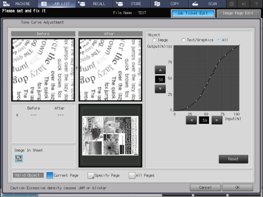Click the help question mark icon
The image size is (263, 197).
[256, 4]
